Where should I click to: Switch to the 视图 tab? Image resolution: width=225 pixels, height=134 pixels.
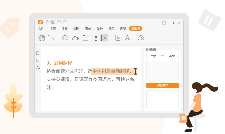(x=76, y=29)
